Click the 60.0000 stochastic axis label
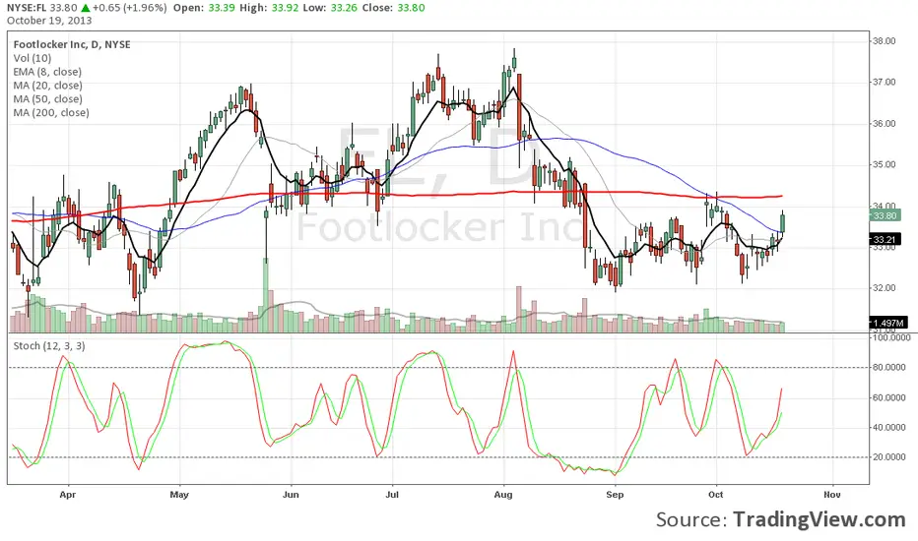This screenshot has height=541, width=918. (x=889, y=397)
